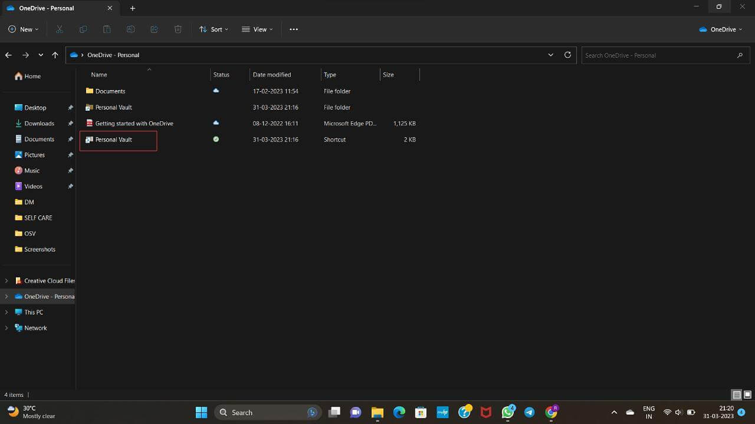Expand This PC tree node
The height and width of the screenshot is (424, 755).
(x=6, y=312)
